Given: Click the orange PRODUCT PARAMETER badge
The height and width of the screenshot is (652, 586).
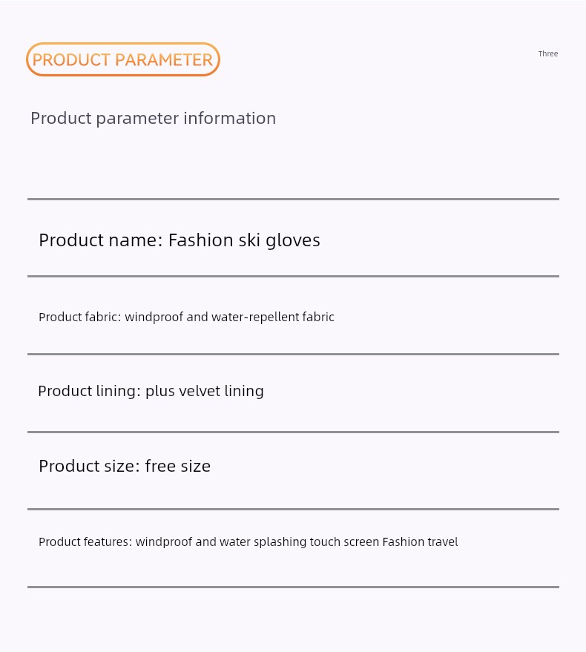Looking at the screenshot, I should pos(122,59).
